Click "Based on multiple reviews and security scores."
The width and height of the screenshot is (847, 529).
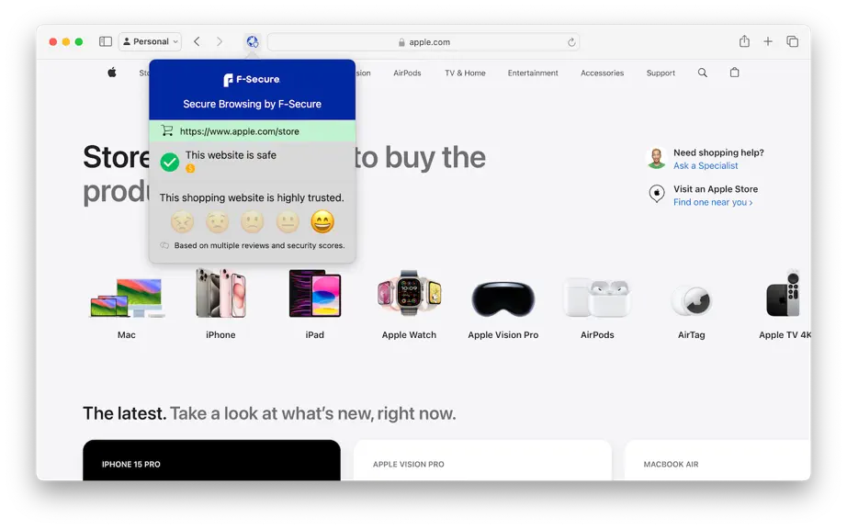259,245
